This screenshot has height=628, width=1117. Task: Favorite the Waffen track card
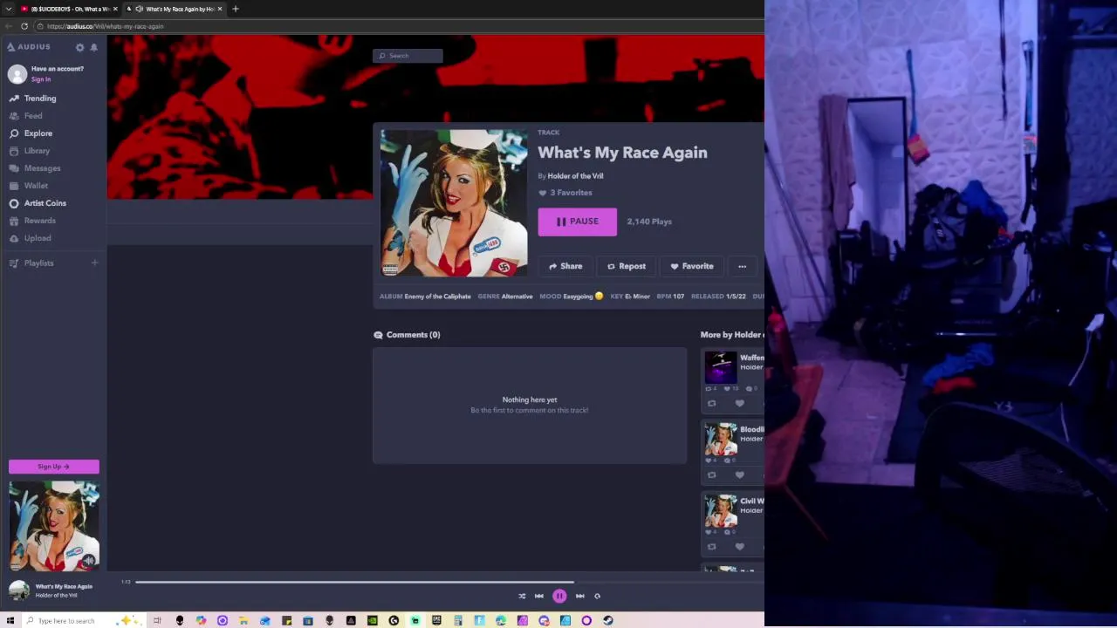739,404
